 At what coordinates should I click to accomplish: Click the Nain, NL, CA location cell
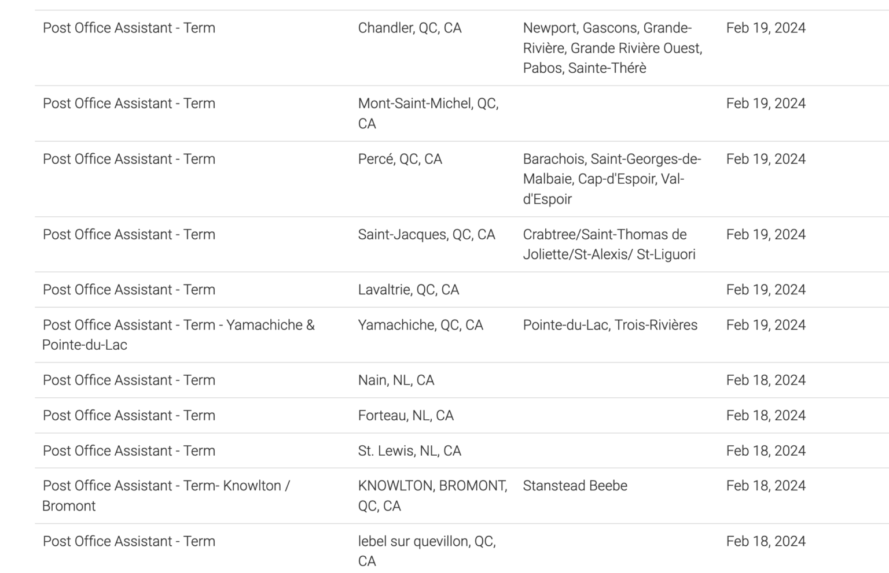pos(396,380)
